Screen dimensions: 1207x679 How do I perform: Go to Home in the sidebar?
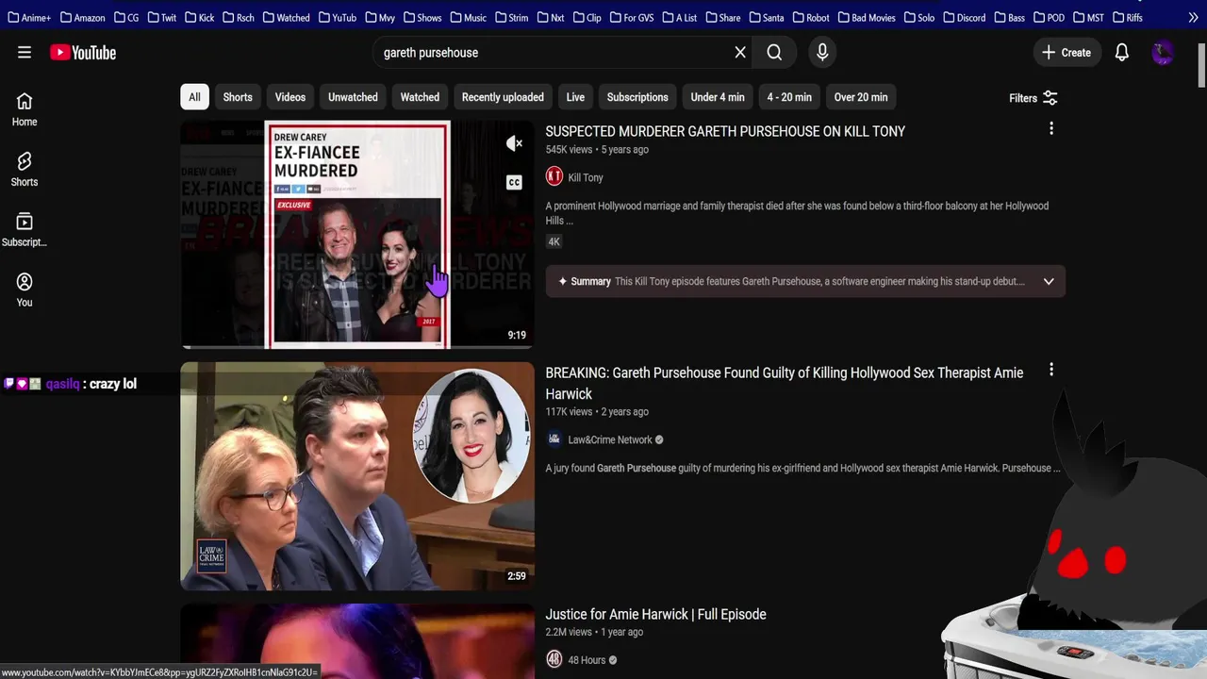[25, 109]
